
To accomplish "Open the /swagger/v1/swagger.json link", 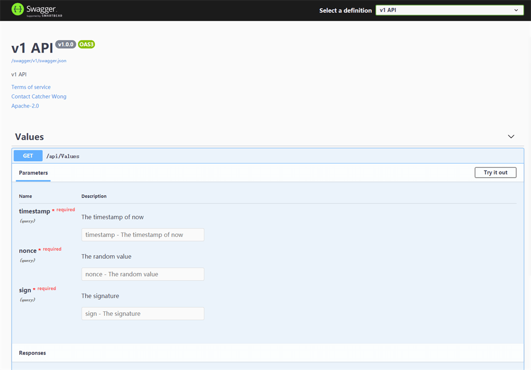I will point(38,61).
